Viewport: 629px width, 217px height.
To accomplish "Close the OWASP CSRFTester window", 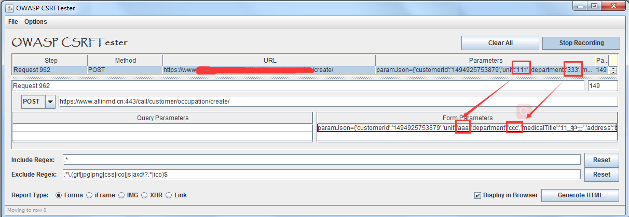I will (x=612, y=6).
